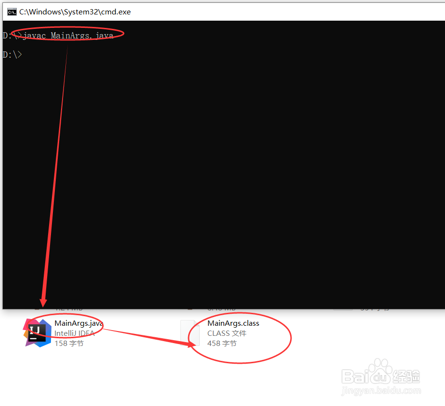This screenshot has width=445, height=406.
Task: Click the cmd.exe icon in title bar
Action: [x=12, y=12]
